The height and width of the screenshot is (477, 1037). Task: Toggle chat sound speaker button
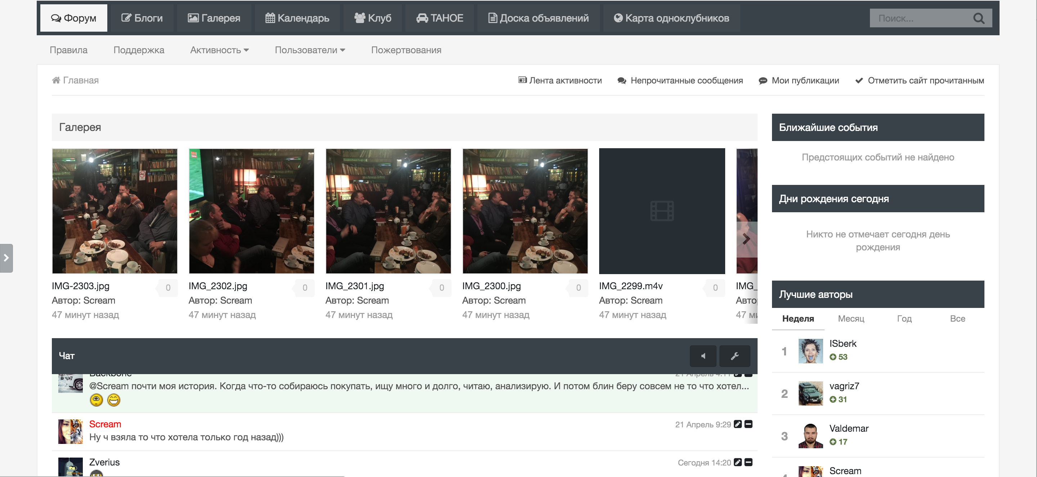pos(703,356)
